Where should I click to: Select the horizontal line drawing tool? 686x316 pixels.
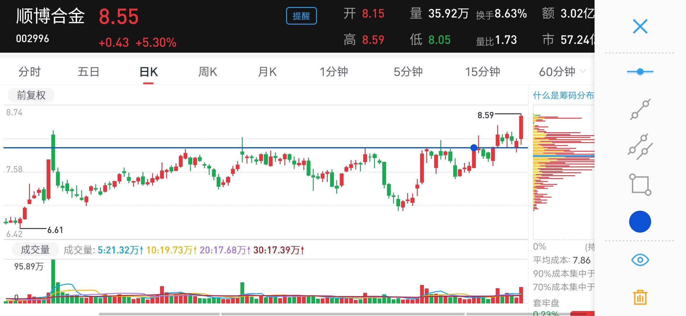coord(640,72)
